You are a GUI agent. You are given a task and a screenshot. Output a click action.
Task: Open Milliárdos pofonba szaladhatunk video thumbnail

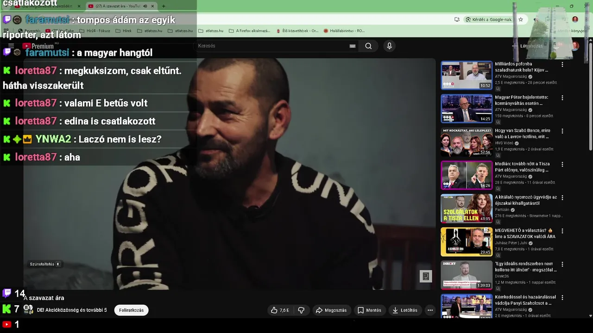[466, 75]
